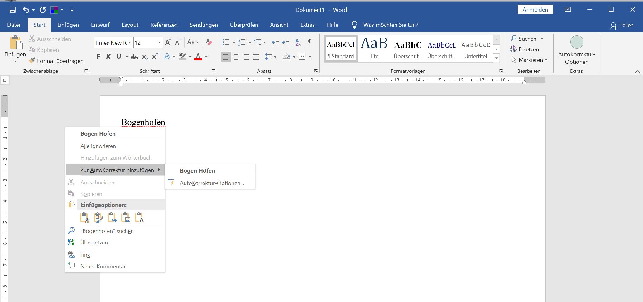This screenshot has width=643, height=302.
Task: Apply strikethrough to the text
Action: [x=135, y=57]
